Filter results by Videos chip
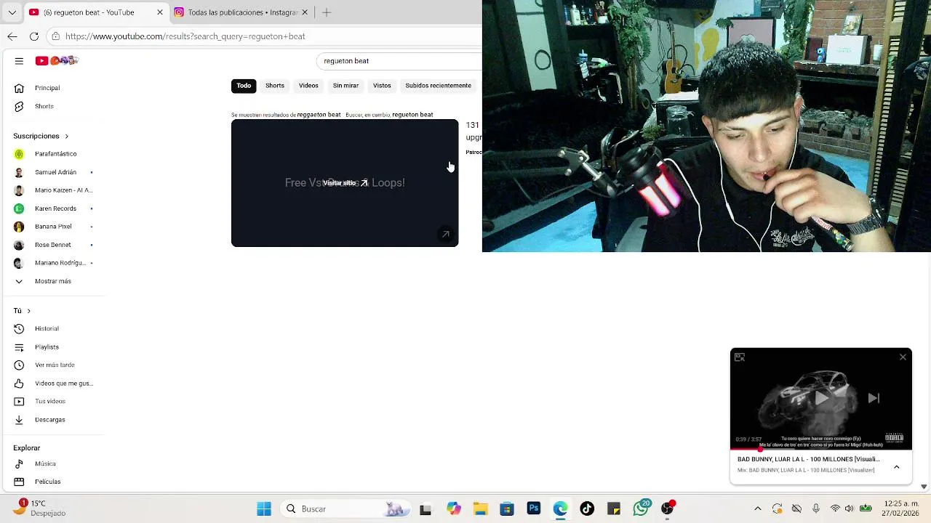Viewport: 931px width, 523px height. click(308, 86)
